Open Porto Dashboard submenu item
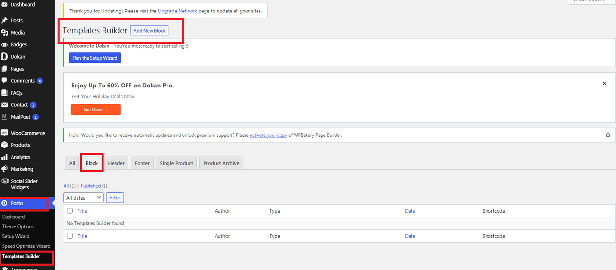The image size is (616, 270). pos(13,217)
